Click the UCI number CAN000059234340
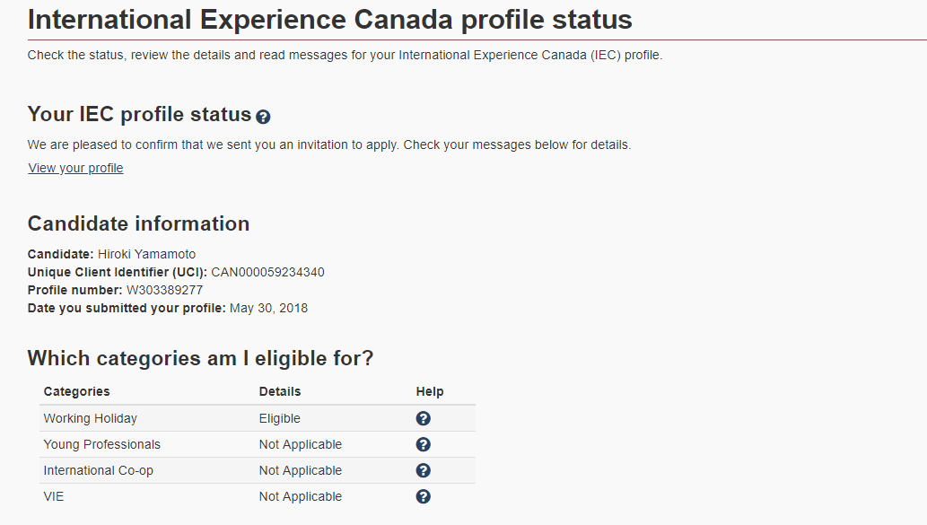Screen dimensions: 927x525 (x=267, y=273)
